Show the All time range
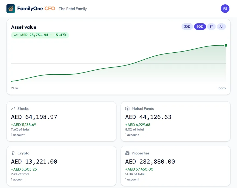 (221, 27)
